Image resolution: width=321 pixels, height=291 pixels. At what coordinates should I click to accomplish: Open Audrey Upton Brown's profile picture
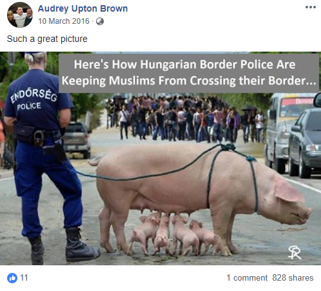[20, 15]
